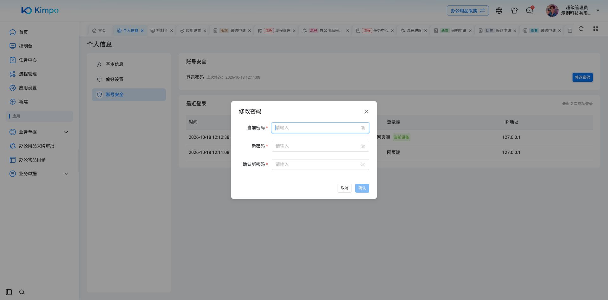The image size is (608, 300).
Task: Open the message notifications icon
Action: [x=529, y=11]
